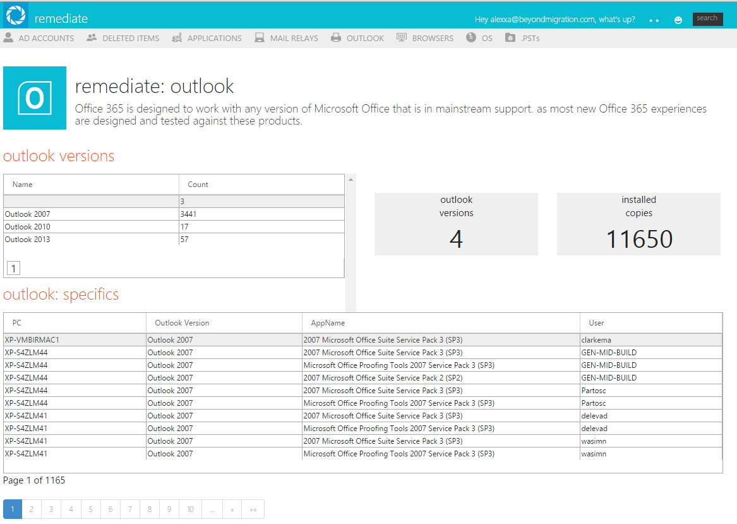Select the Outlook 2013 version row
737x524 pixels.
(174, 240)
